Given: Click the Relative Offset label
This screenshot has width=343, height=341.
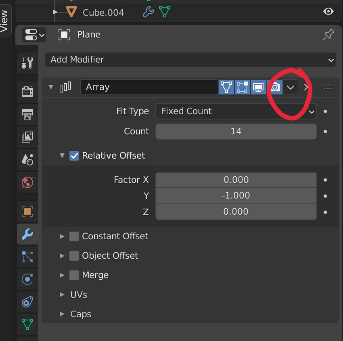Looking at the screenshot, I should [113, 155].
